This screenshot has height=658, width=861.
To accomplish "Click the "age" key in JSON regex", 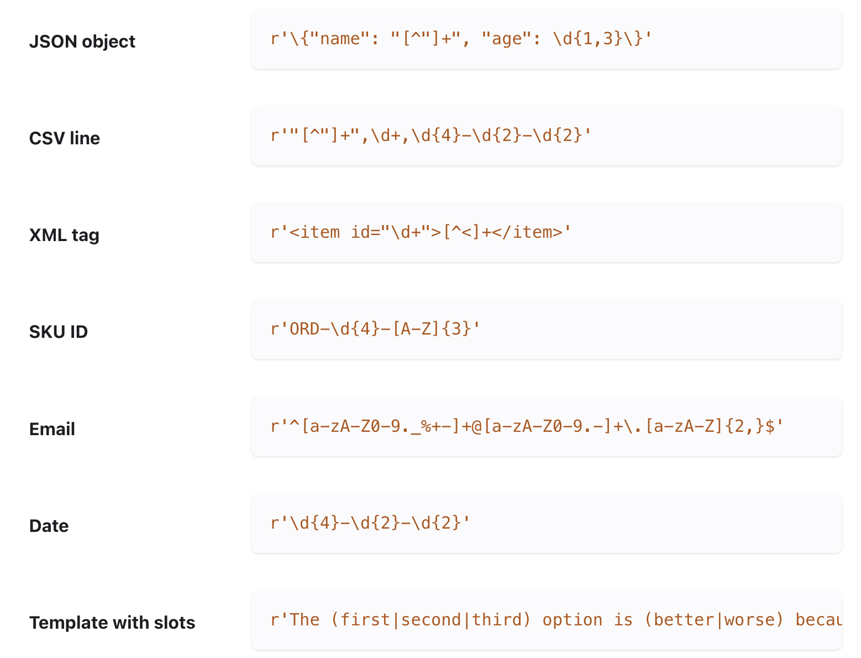I will pos(506,39).
